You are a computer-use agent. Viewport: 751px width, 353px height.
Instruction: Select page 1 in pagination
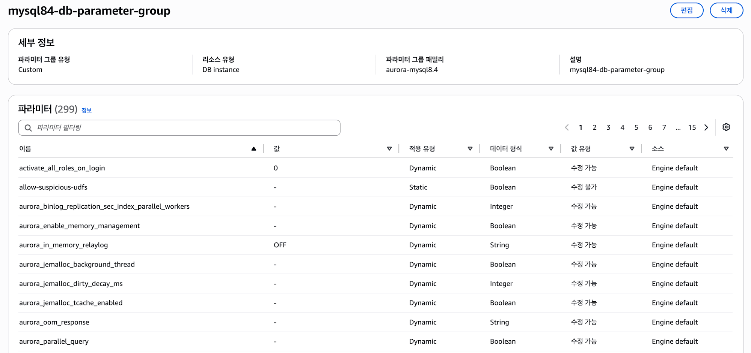tap(581, 127)
